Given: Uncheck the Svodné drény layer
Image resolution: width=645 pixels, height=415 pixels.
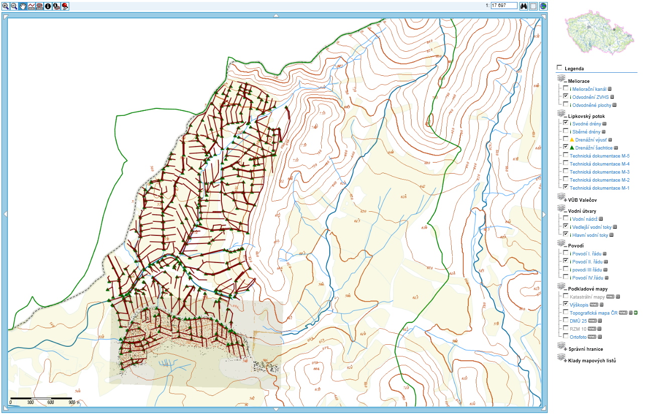Looking at the screenshot, I should (566, 123).
